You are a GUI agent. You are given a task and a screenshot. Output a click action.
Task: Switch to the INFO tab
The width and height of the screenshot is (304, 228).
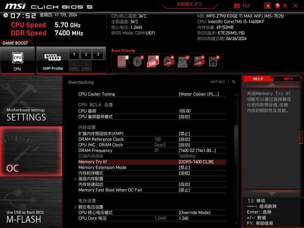pos(288,79)
